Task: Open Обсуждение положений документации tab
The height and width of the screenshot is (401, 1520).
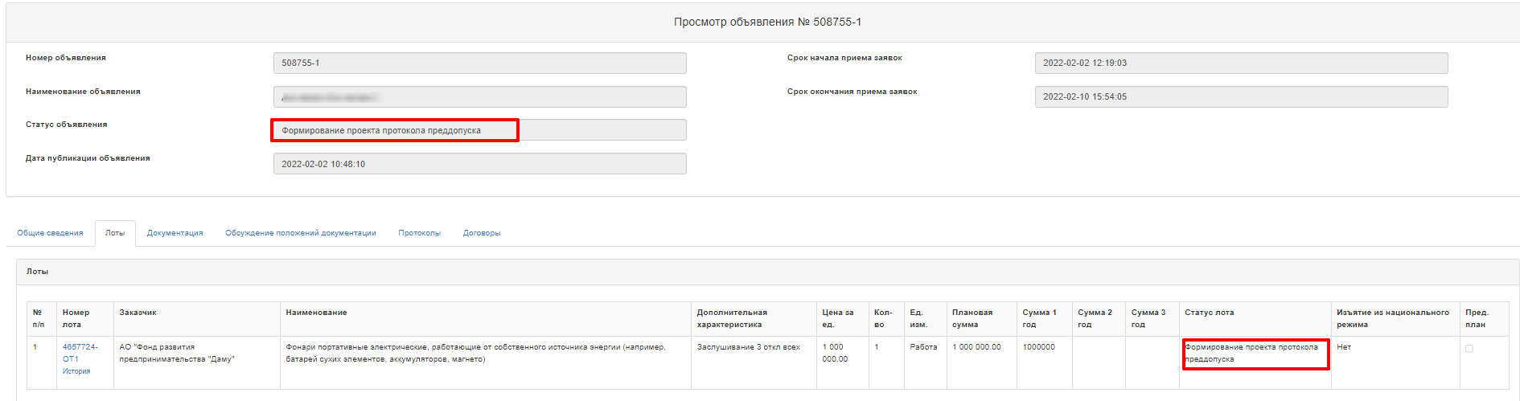Action: click(x=301, y=233)
